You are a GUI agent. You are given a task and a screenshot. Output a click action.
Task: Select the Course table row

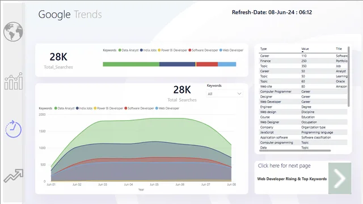pyautogui.click(x=303, y=117)
